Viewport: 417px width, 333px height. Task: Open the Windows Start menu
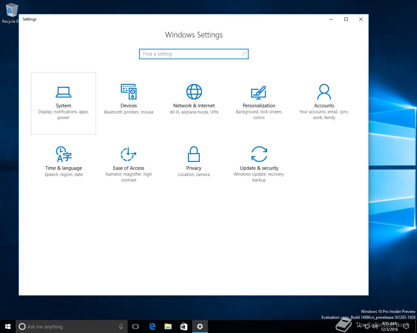click(x=8, y=326)
